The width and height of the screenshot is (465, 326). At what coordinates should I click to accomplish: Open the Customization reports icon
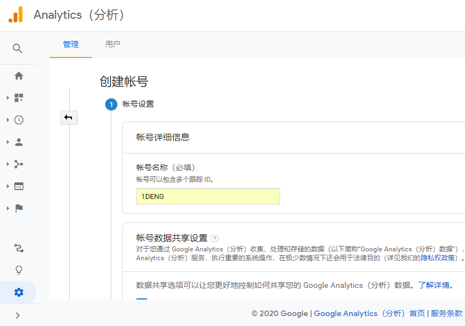pos(18,97)
